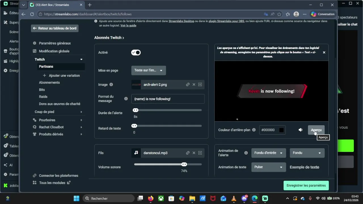This screenshot has height=204, width=363.
Task: Open the browser settings and more menu
Action: 305,14
